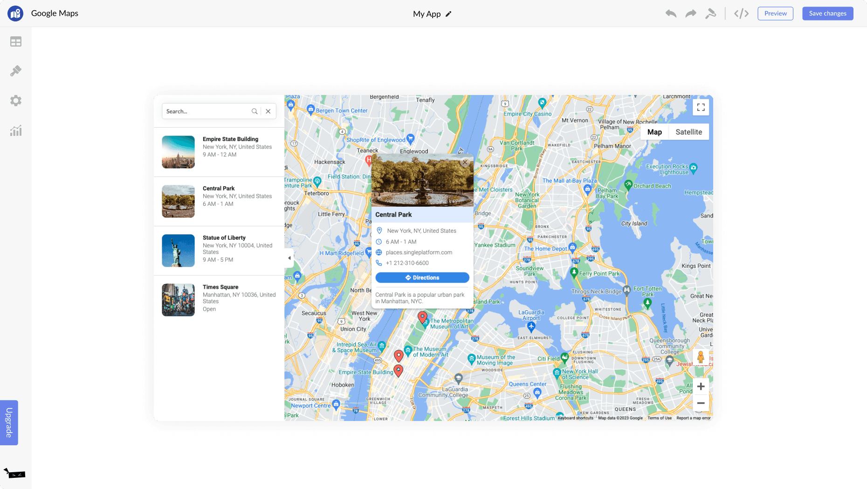Click the Times Square map marker
The image size is (867, 489).
[x=399, y=356]
